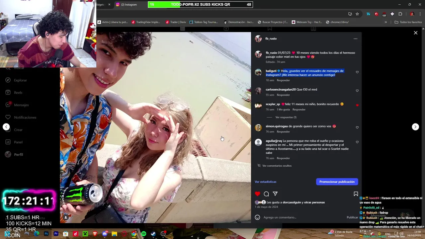The image size is (425, 239).
Task: View '1 Me gusta' on scayler_sp's comment
Action: [283, 110]
